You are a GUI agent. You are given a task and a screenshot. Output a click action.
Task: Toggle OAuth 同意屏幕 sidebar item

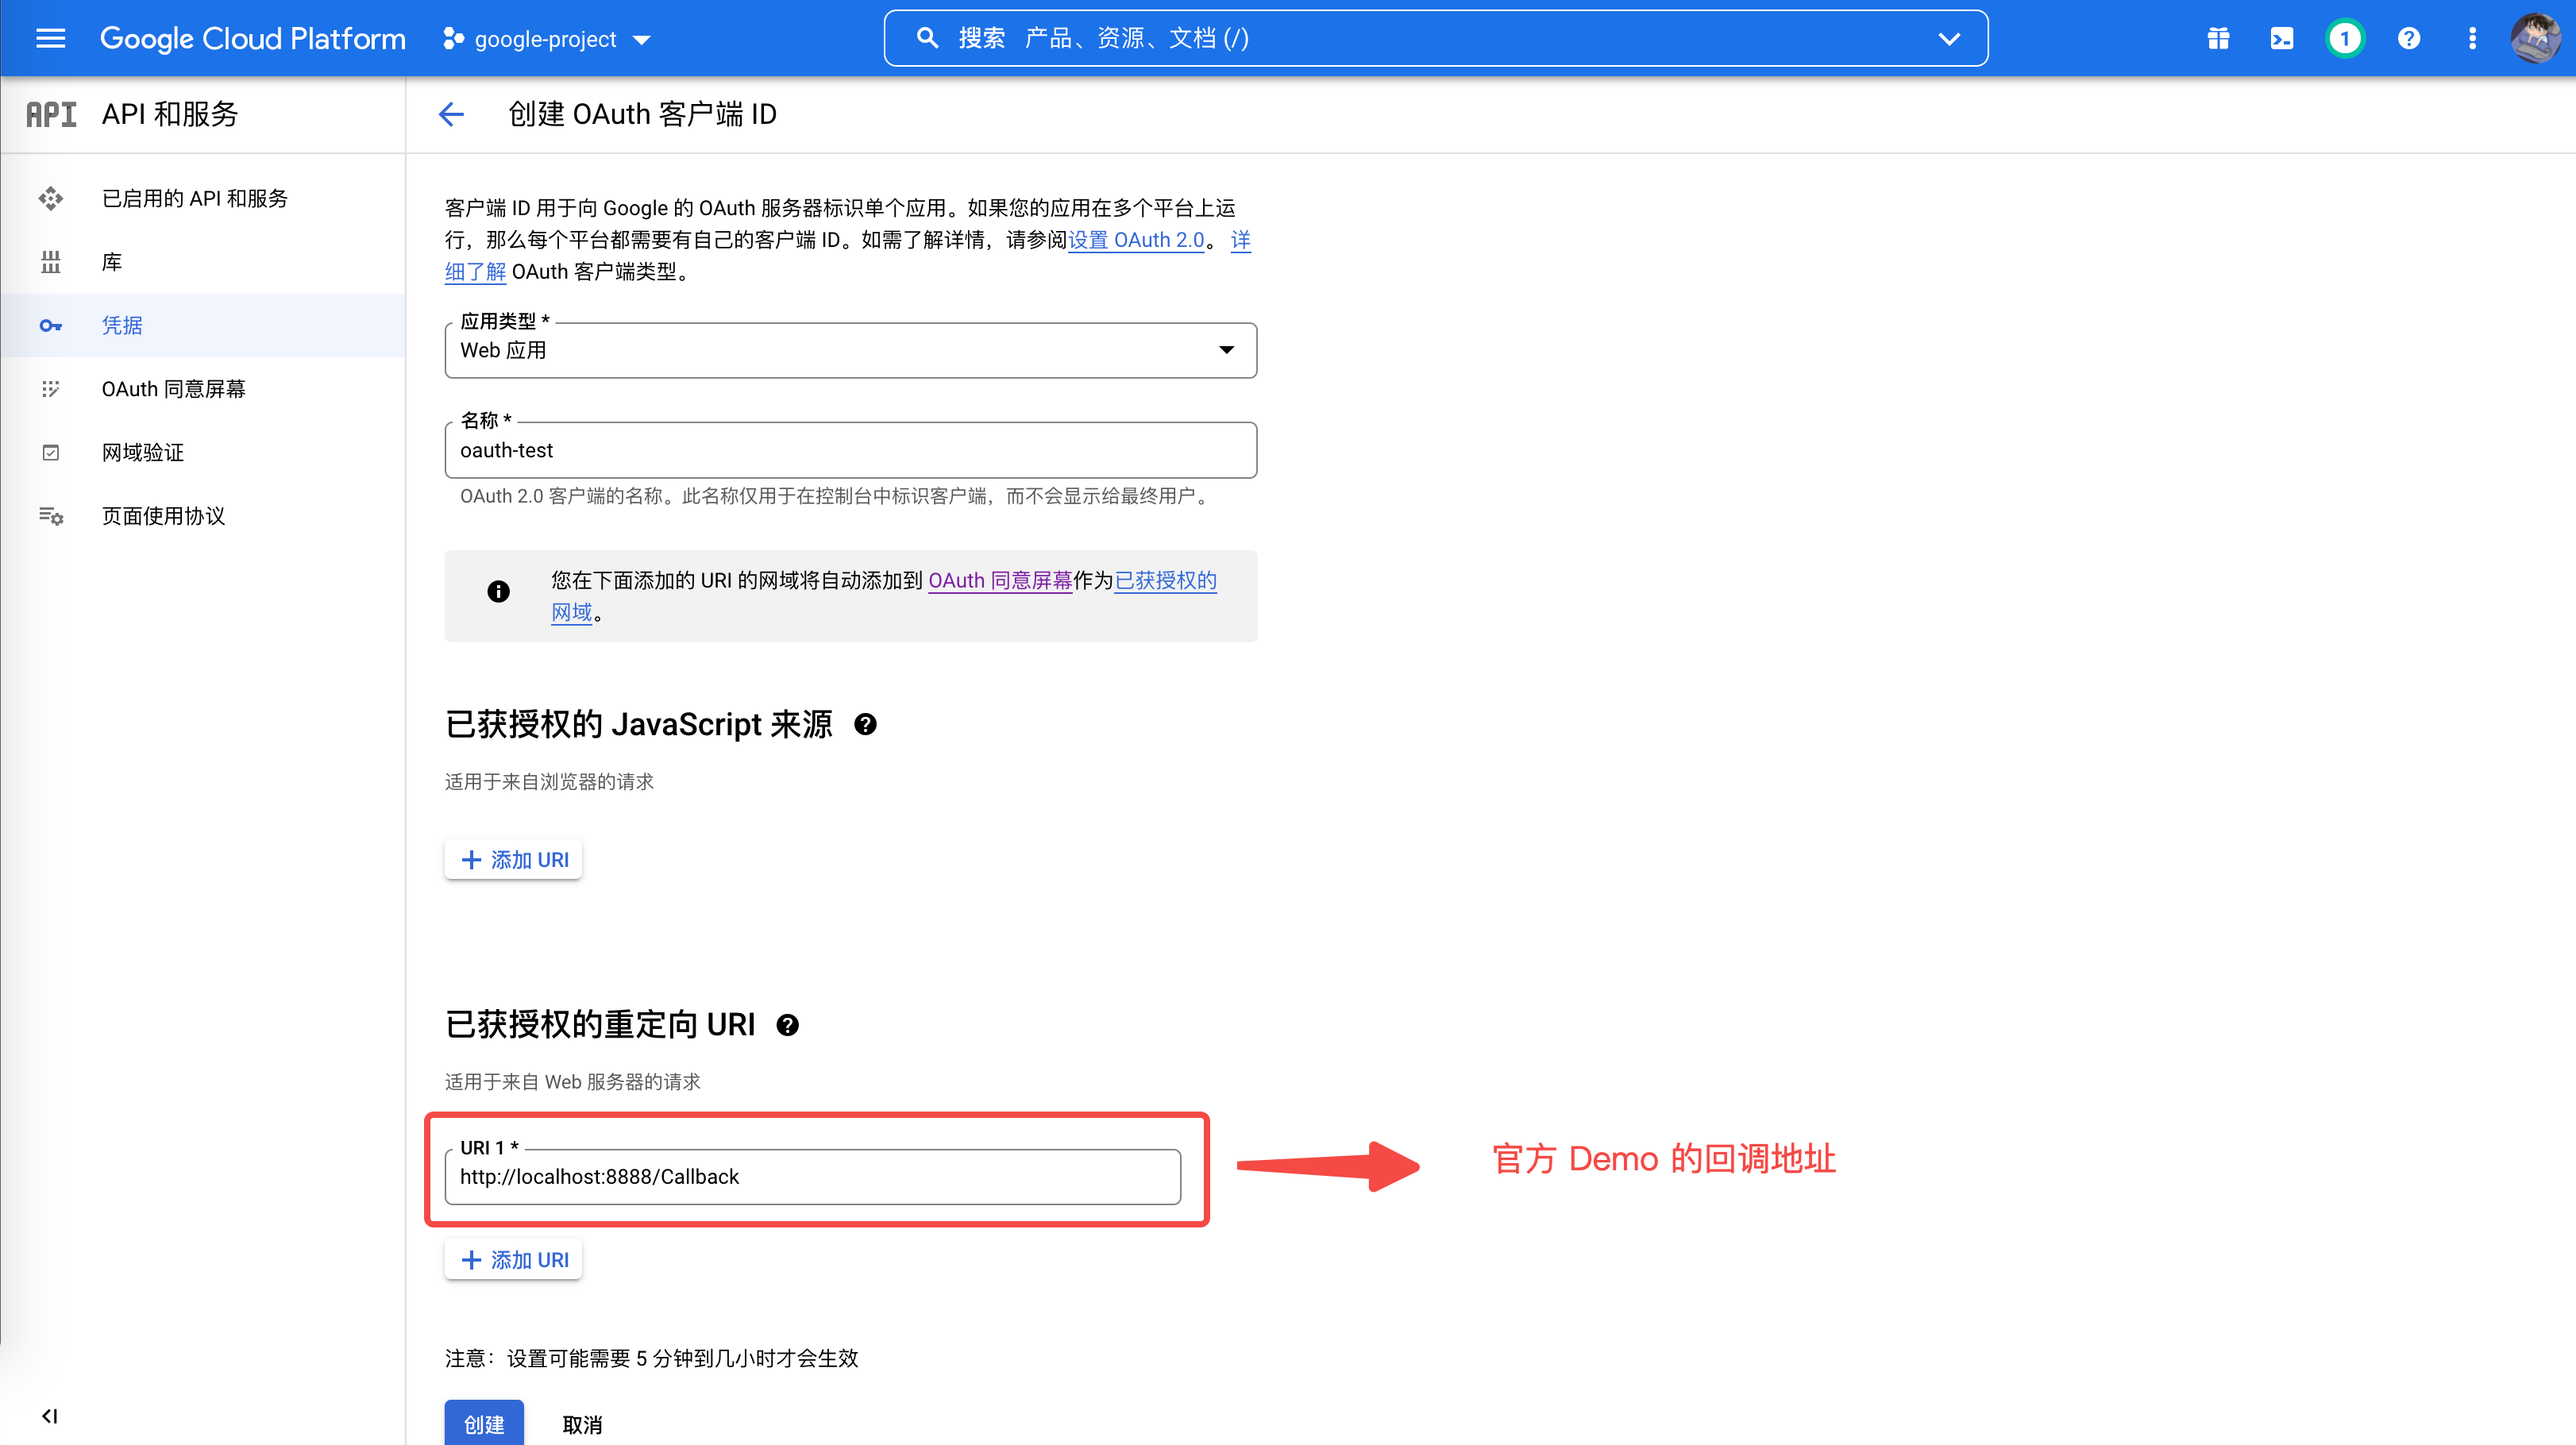[173, 389]
